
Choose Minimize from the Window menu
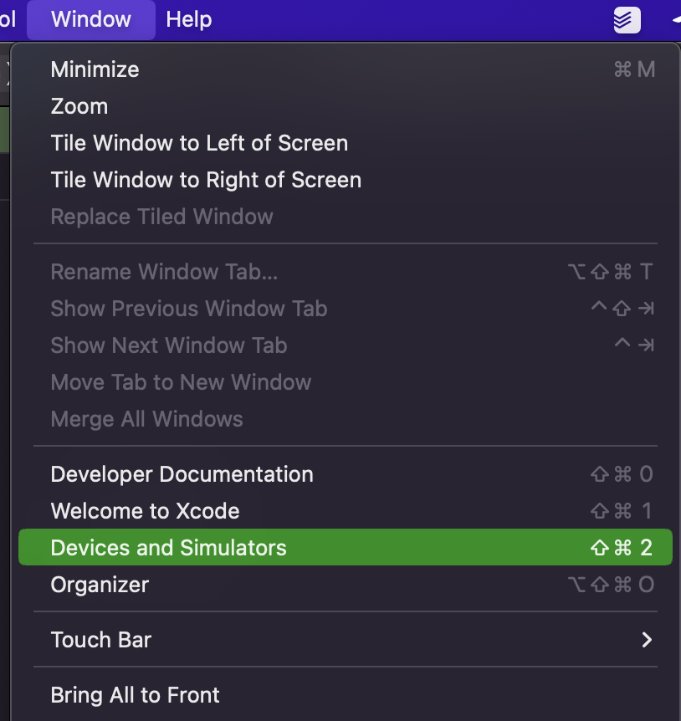tap(345, 69)
